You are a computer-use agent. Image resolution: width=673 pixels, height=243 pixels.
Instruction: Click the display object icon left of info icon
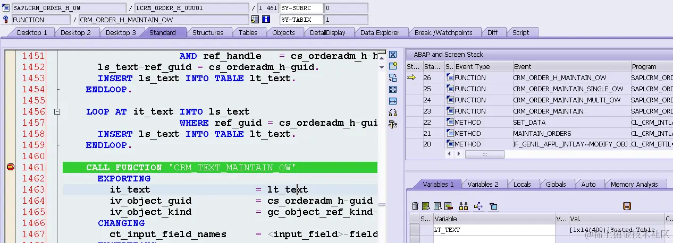tap(255, 20)
